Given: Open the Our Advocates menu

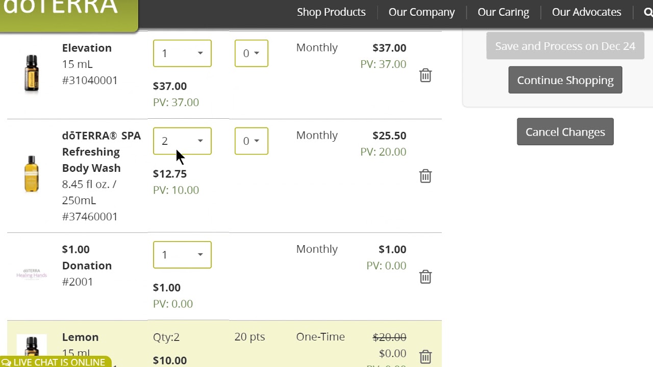Looking at the screenshot, I should click(x=586, y=12).
